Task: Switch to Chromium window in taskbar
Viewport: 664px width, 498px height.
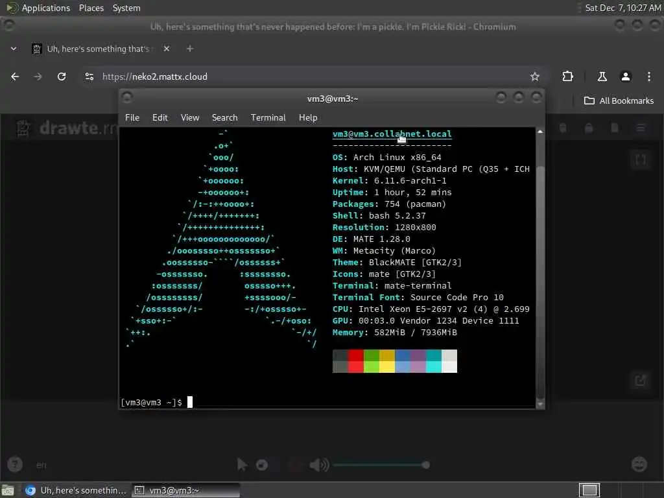Action: [75, 490]
